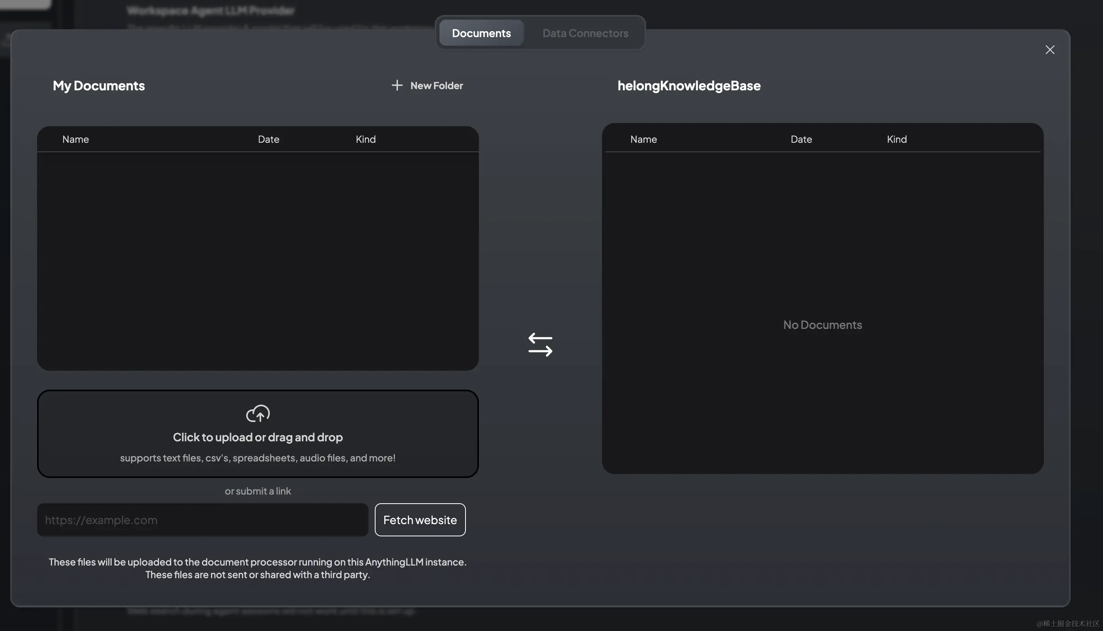Click the My Documents heading
This screenshot has height=631, width=1103.
pos(99,85)
